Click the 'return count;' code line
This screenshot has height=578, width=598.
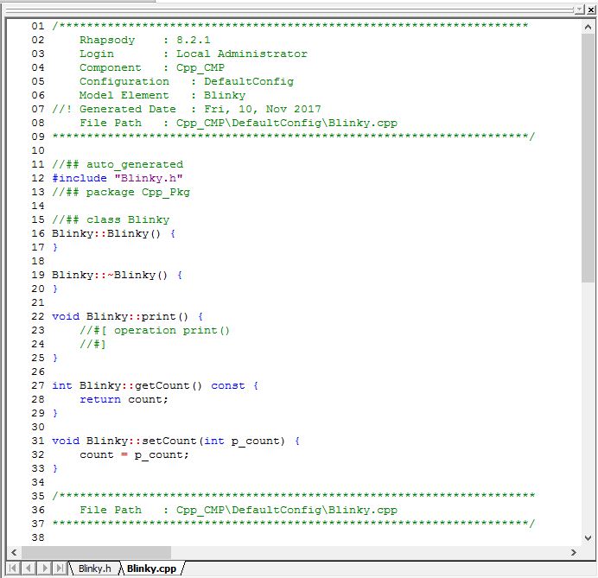(124, 399)
